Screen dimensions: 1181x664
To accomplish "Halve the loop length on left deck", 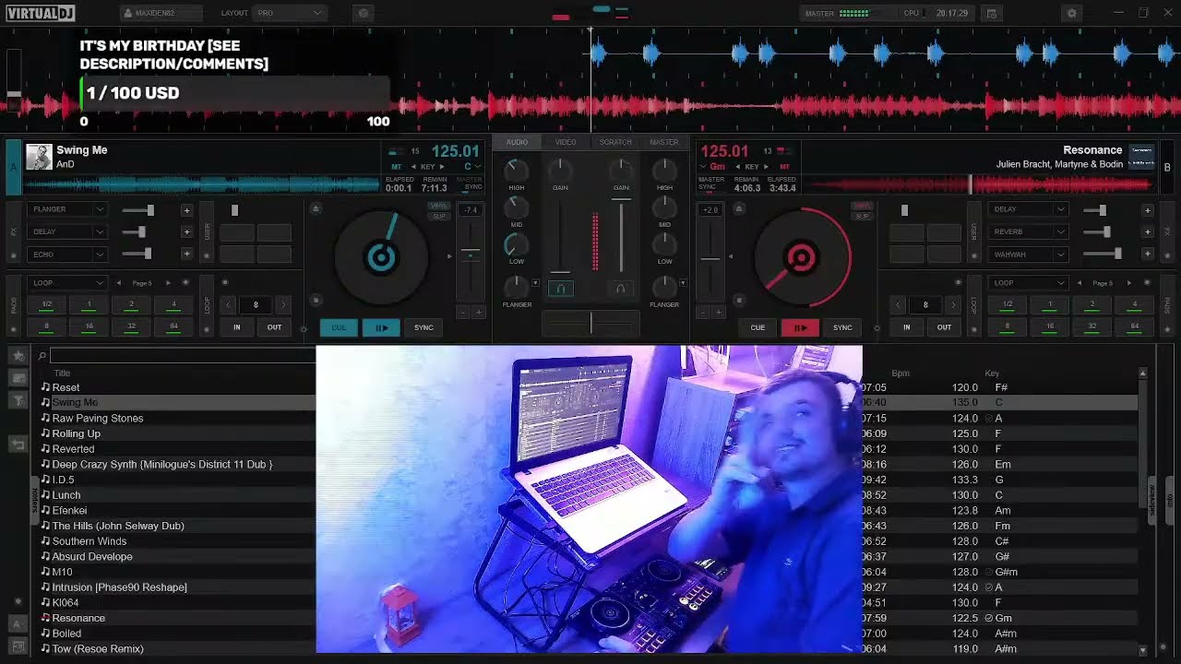I will click(x=228, y=304).
